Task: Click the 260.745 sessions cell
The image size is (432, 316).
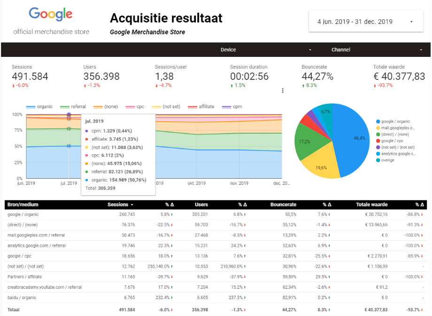Action: tap(127, 214)
